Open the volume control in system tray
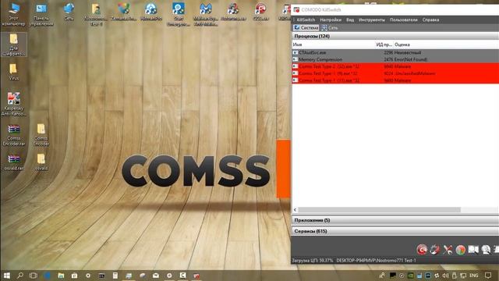 coord(445,276)
